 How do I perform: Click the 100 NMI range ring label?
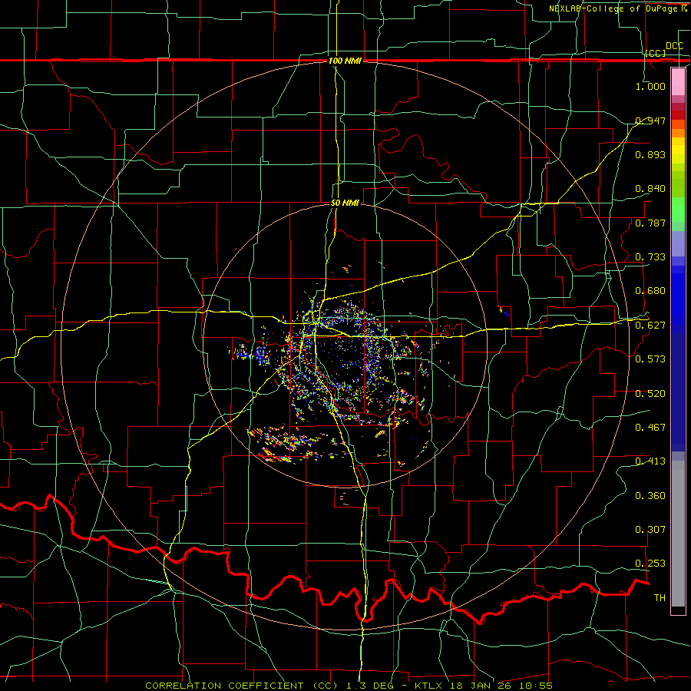point(345,61)
